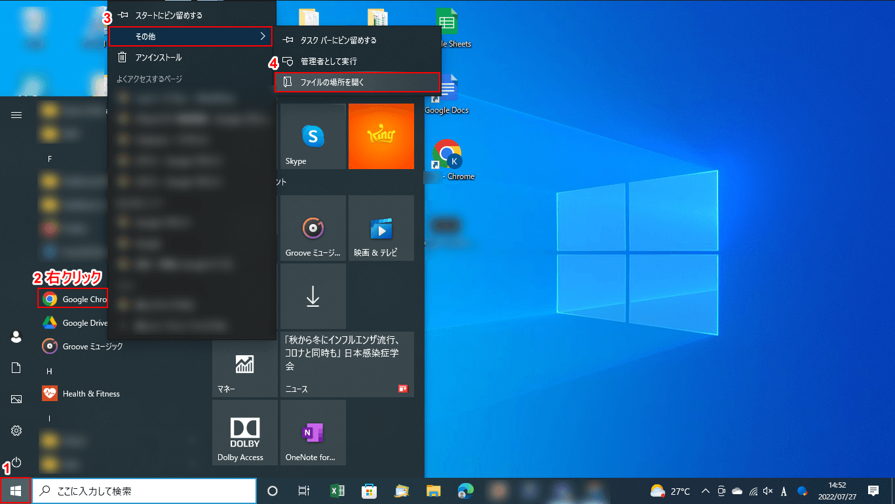
Task: Select タスク バーにピン留めする option
Action: click(x=357, y=40)
